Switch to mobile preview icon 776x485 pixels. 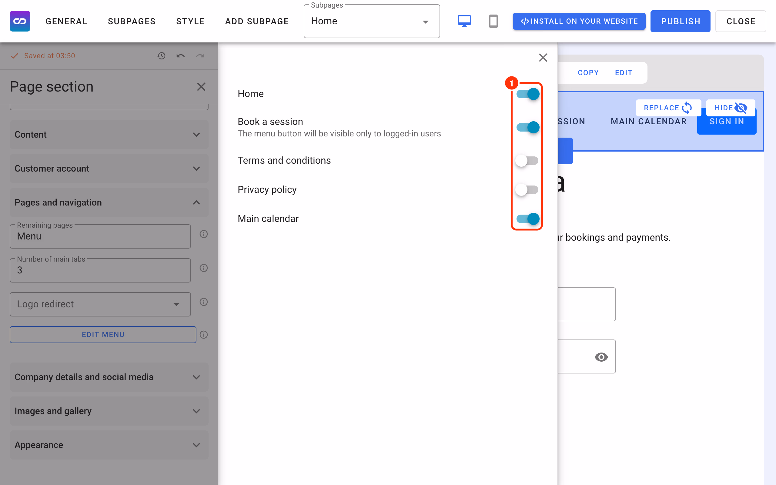(x=493, y=21)
